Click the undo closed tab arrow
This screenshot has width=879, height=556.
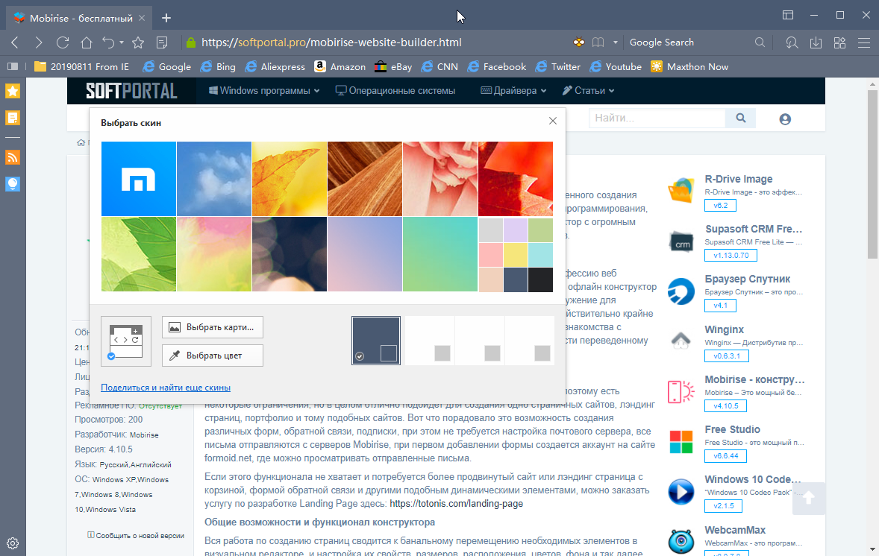click(x=108, y=42)
